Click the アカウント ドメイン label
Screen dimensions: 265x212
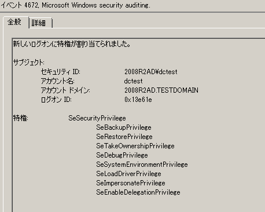pyautogui.click(x=65, y=90)
